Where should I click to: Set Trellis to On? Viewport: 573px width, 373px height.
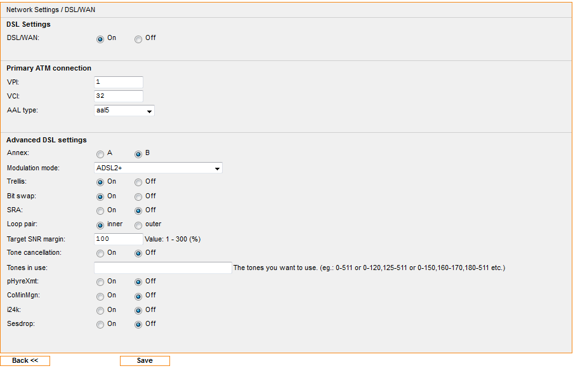click(x=100, y=182)
